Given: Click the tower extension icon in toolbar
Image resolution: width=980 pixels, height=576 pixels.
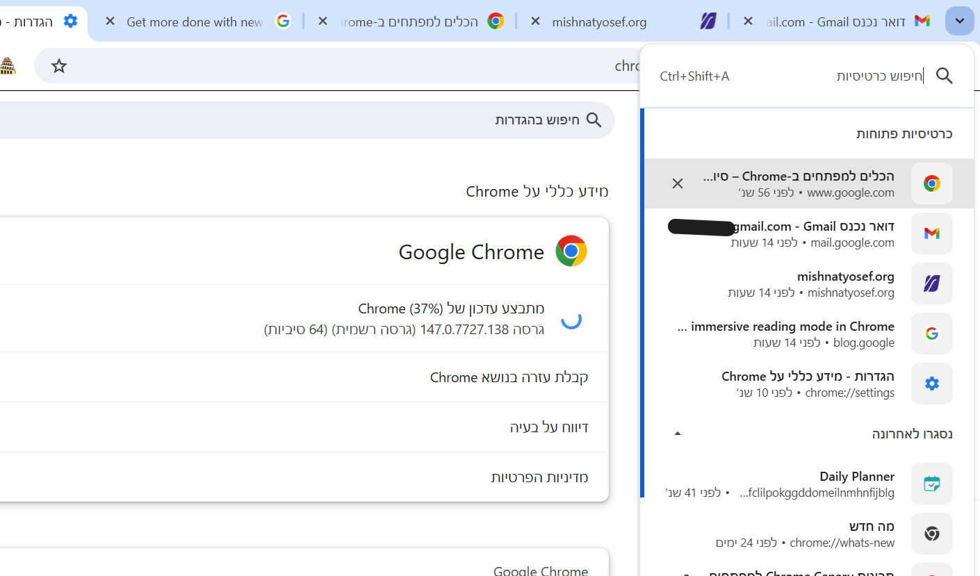Looking at the screenshot, I should (8, 66).
